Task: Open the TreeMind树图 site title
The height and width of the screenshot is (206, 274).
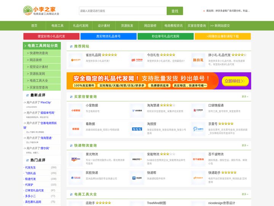Action: click(x=156, y=203)
